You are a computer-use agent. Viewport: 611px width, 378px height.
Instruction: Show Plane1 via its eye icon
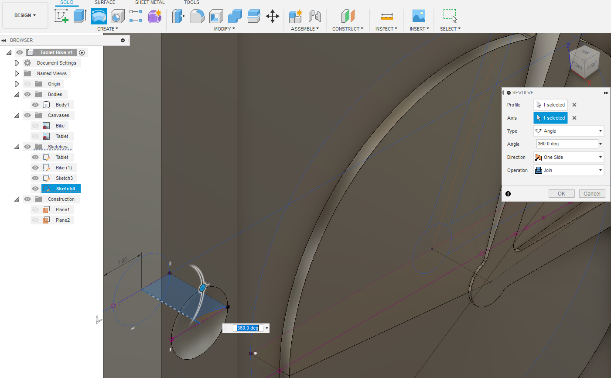[x=35, y=210]
